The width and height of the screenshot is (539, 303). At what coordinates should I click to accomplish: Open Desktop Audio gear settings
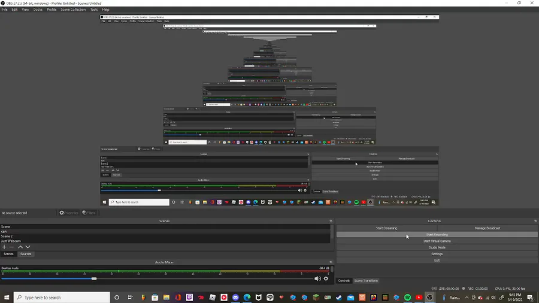[326, 278]
